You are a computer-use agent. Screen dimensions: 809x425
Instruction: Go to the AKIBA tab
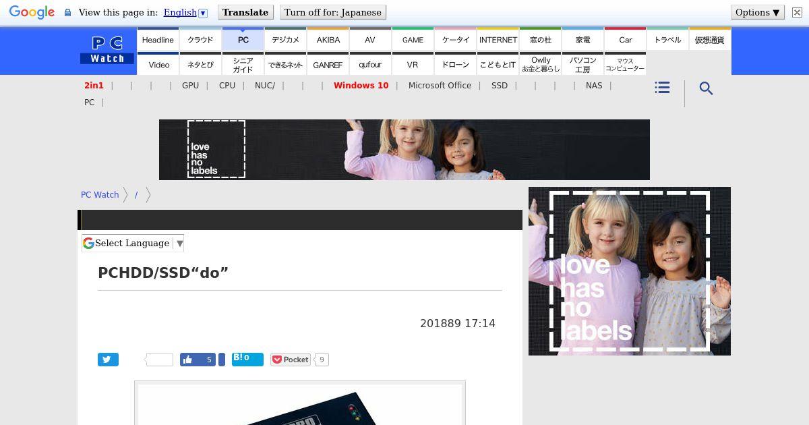328,40
